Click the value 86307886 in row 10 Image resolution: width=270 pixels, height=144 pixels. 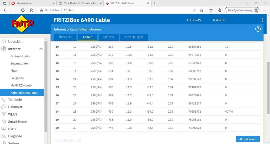[x=195, y=47]
